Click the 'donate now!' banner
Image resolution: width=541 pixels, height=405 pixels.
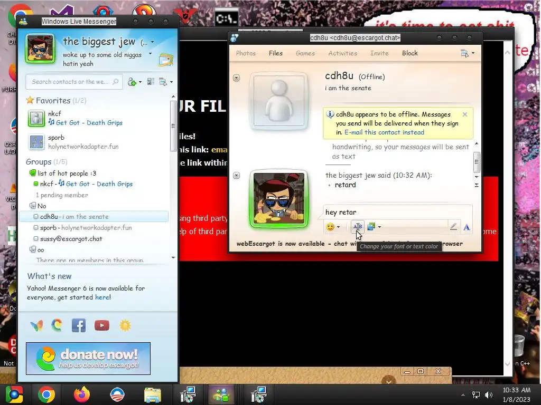coord(88,359)
